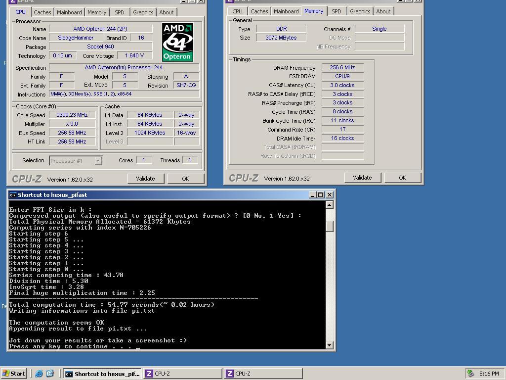
Task: Click Validate in the left CPU-Z window
Action: coord(146,179)
